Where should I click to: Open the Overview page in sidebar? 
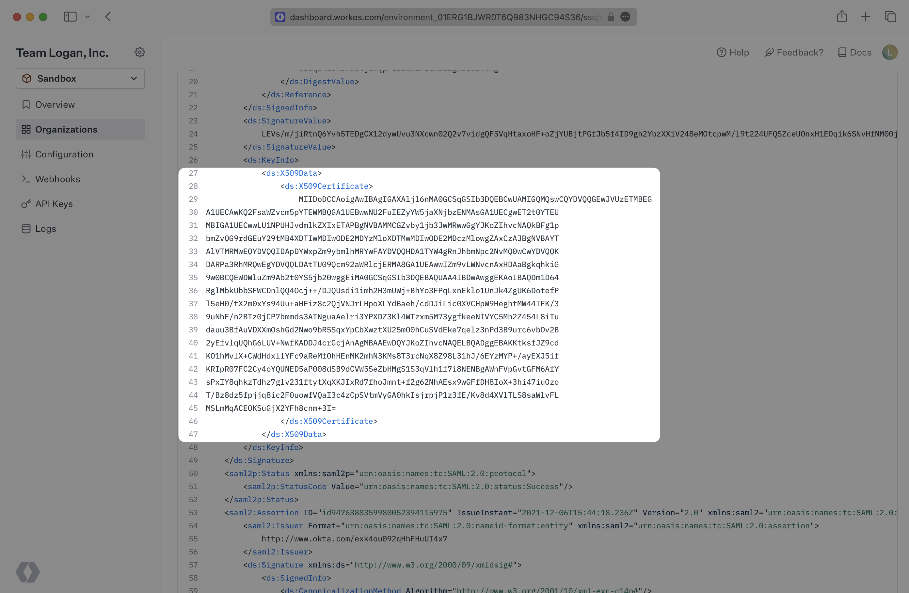[x=55, y=105]
